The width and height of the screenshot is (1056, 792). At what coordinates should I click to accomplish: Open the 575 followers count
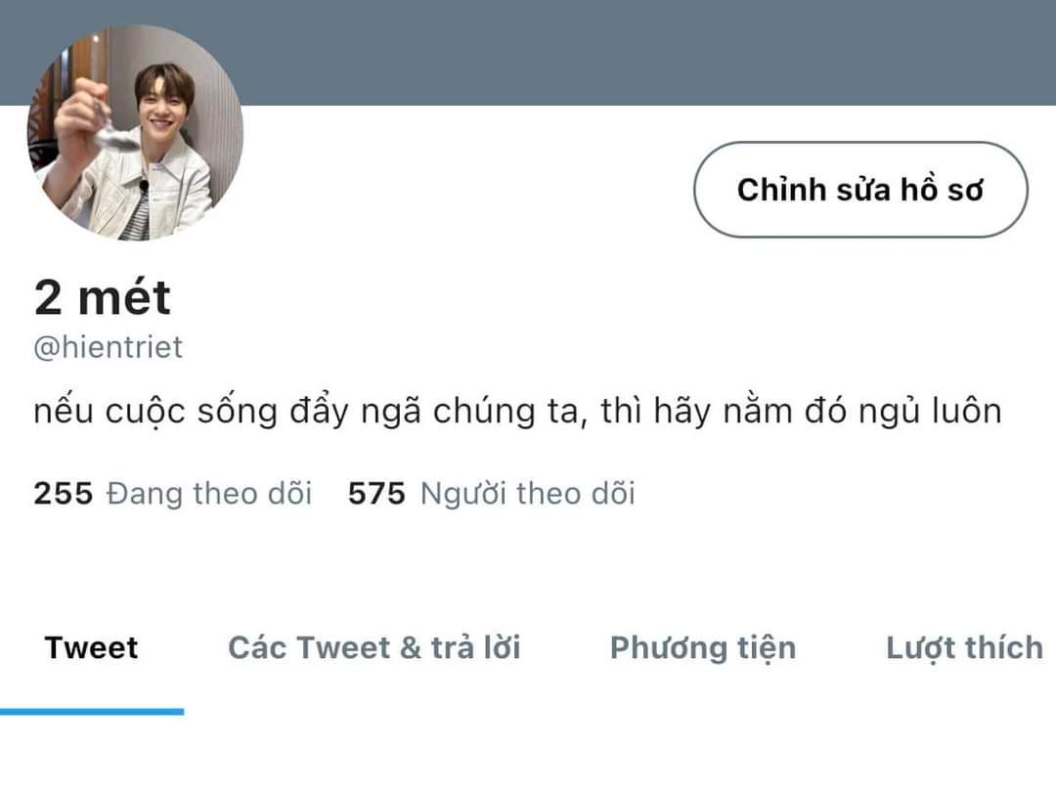pyautogui.click(x=376, y=493)
